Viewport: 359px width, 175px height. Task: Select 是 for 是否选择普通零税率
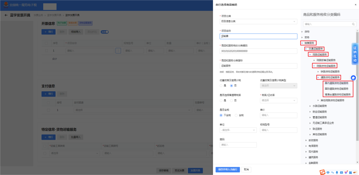pyautogui.click(x=221, y=100)
